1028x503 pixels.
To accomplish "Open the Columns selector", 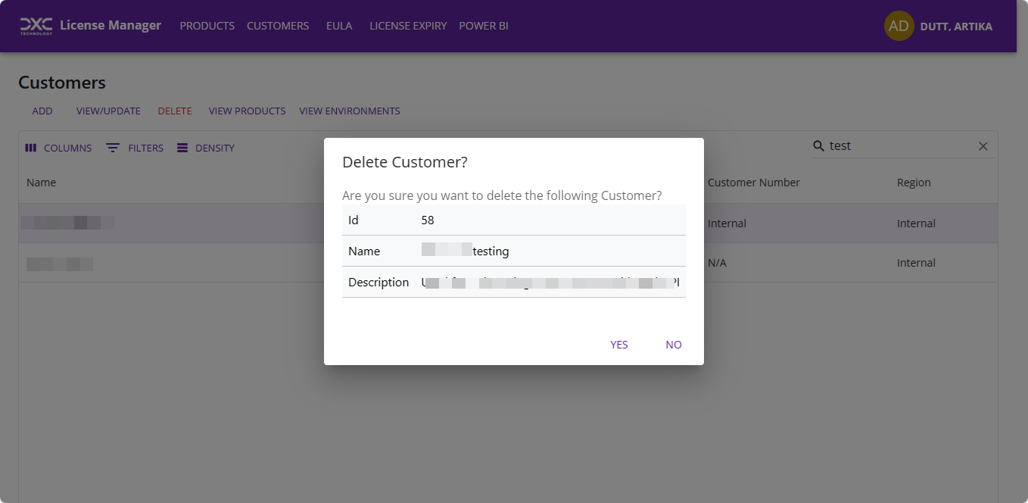I will [58, 148].
